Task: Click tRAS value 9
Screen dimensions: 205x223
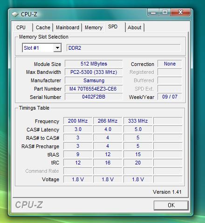Action: coord(78,154)
